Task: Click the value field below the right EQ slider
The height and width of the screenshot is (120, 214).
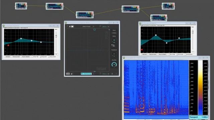Action: click(193, 52)
